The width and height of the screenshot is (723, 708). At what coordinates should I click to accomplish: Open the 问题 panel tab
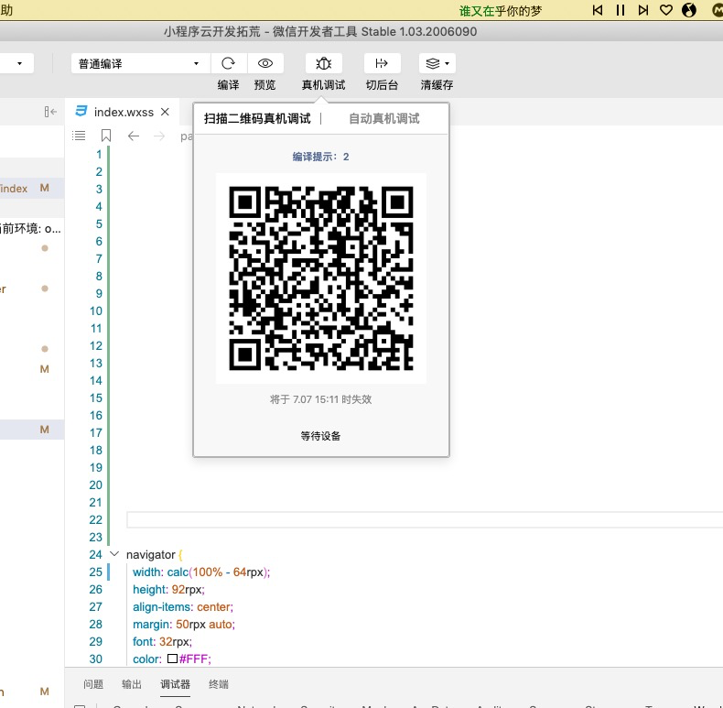click(x=93, y=684)
